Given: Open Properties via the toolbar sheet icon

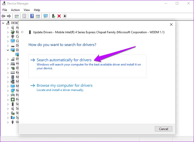Looking at the screenshot, I should 24,16.
